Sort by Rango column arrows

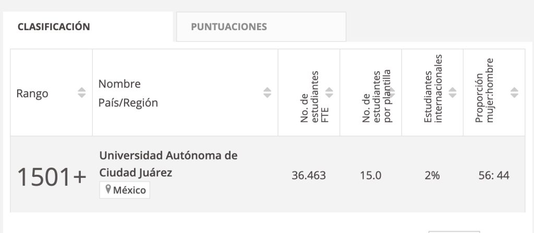[x=81, y=93]
